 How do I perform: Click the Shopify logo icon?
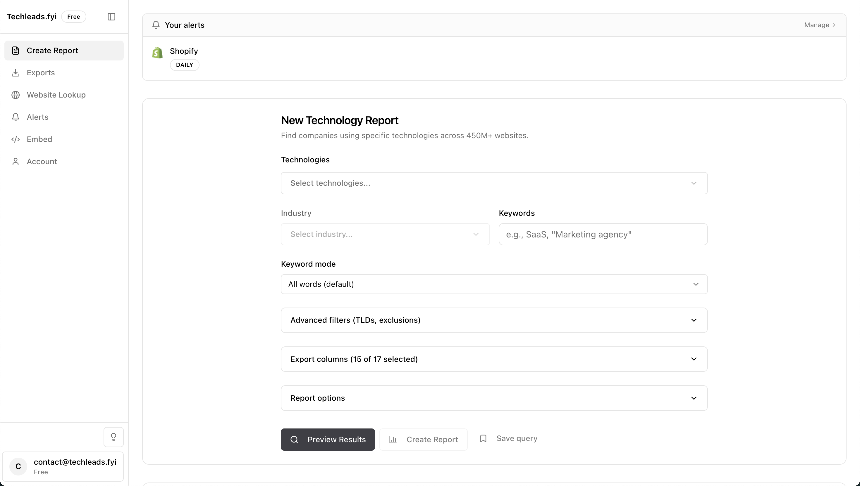point(157,52)
